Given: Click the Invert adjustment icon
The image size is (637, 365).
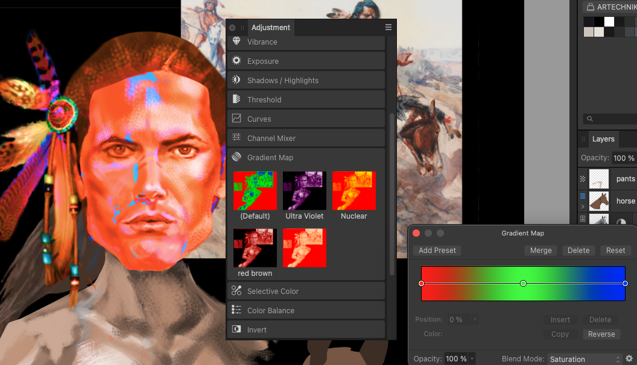Looking at the screenshot, I should pyautogui.click(x=236, y=329).
